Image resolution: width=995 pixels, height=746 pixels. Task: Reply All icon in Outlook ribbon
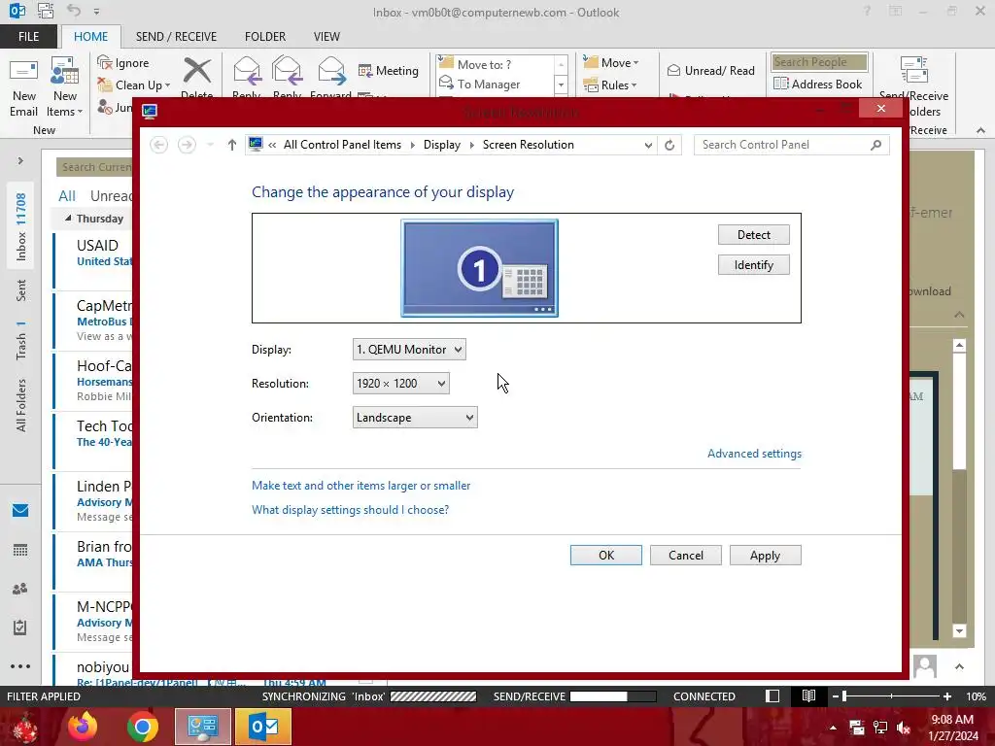[x=287, y=76]
